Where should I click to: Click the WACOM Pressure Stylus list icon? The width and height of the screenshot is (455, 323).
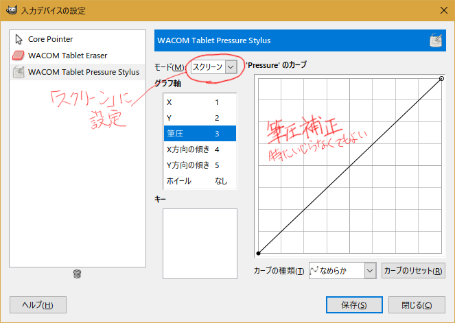point(19,72)
